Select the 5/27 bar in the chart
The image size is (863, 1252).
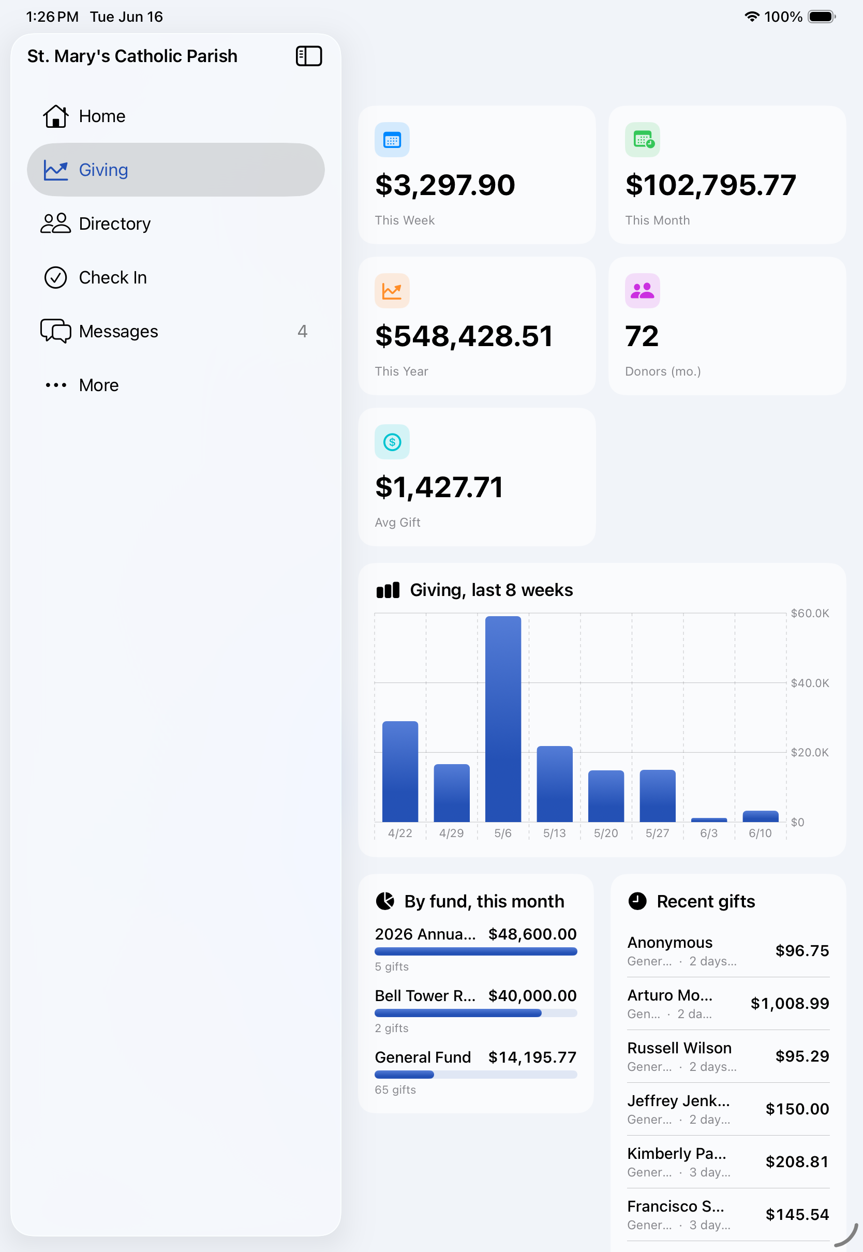click(x=658, y=796)
